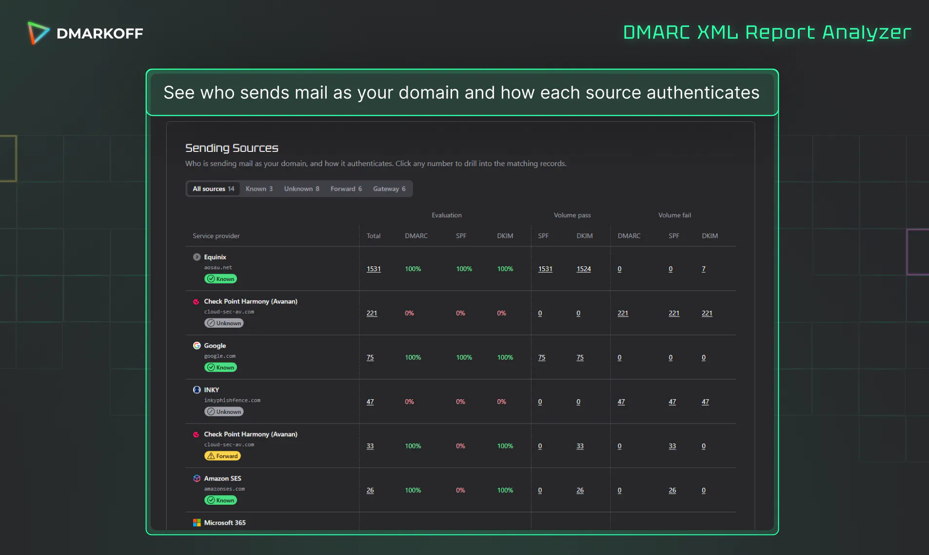Open the Forward tab

pos(346,189)
